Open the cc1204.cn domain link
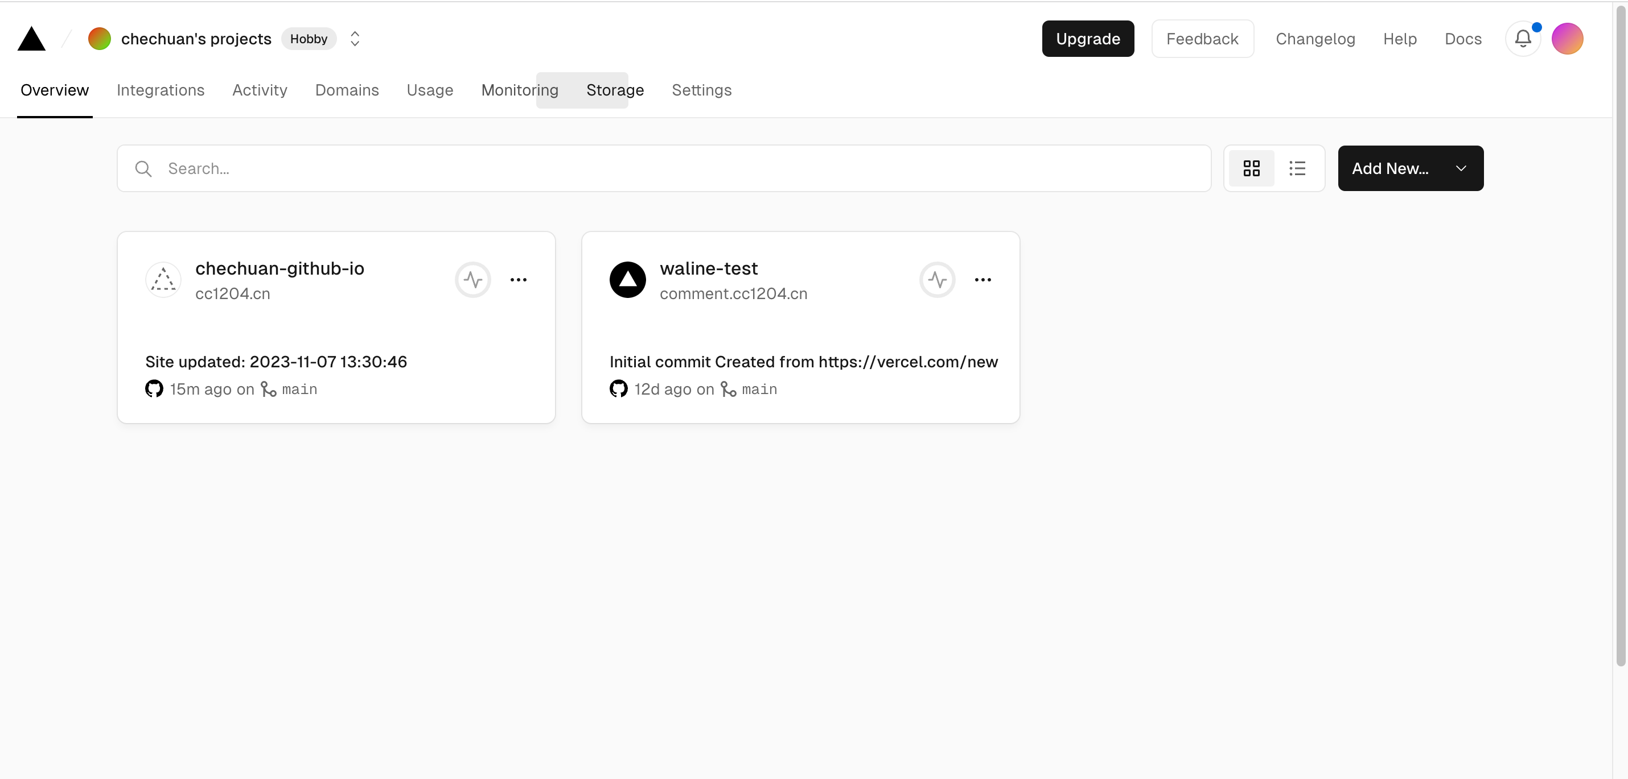 click(x=233, y=293)
